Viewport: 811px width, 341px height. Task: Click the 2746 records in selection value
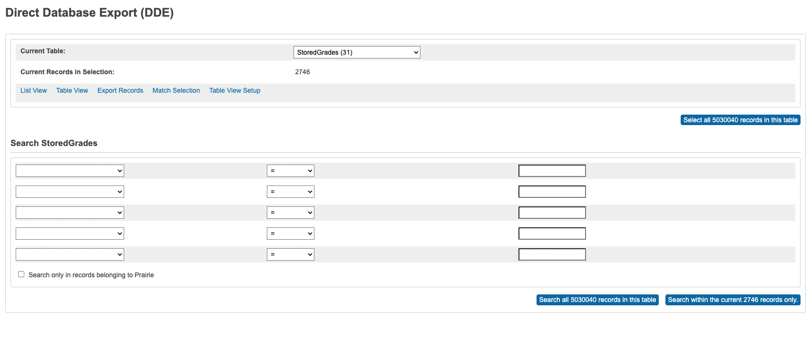coord(303,72)
